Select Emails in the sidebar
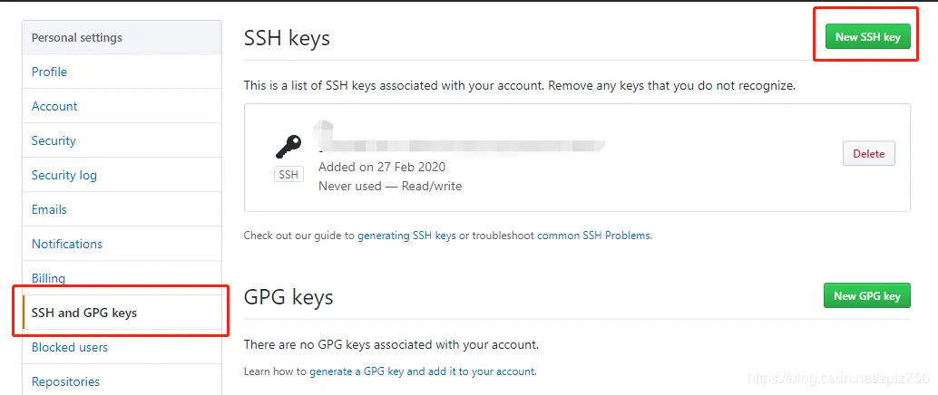The width and height of the screenshot is (938, 395). coord(49,209)
